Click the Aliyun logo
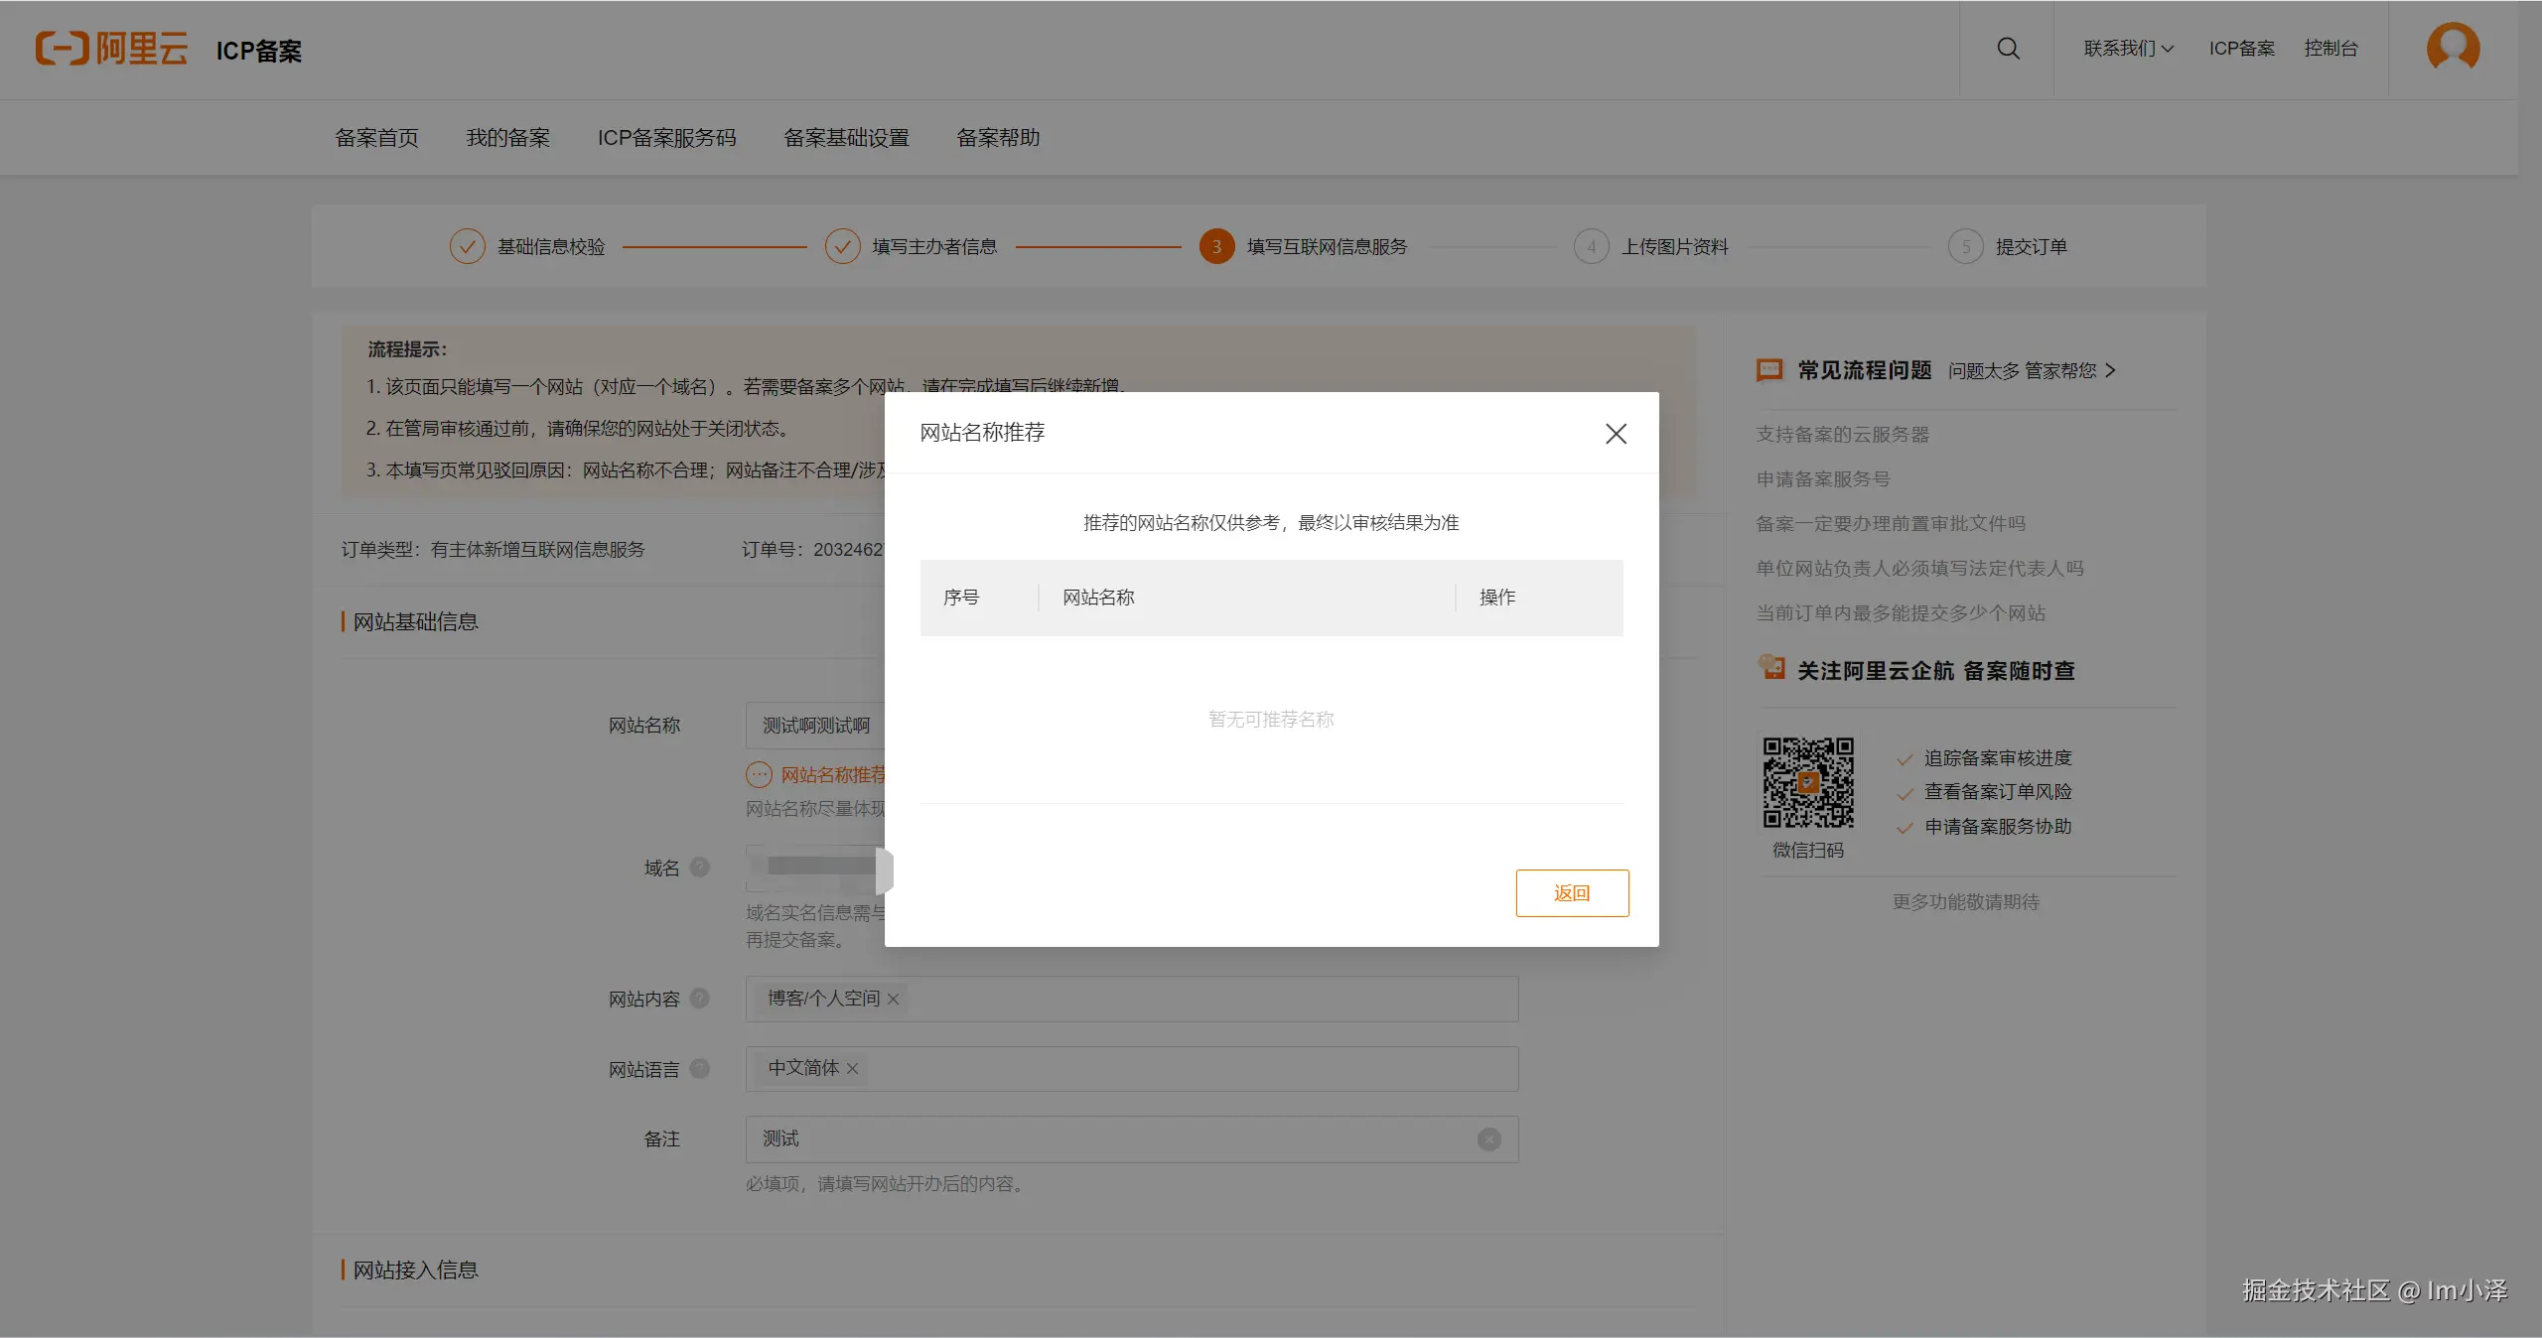 [111, 49]
